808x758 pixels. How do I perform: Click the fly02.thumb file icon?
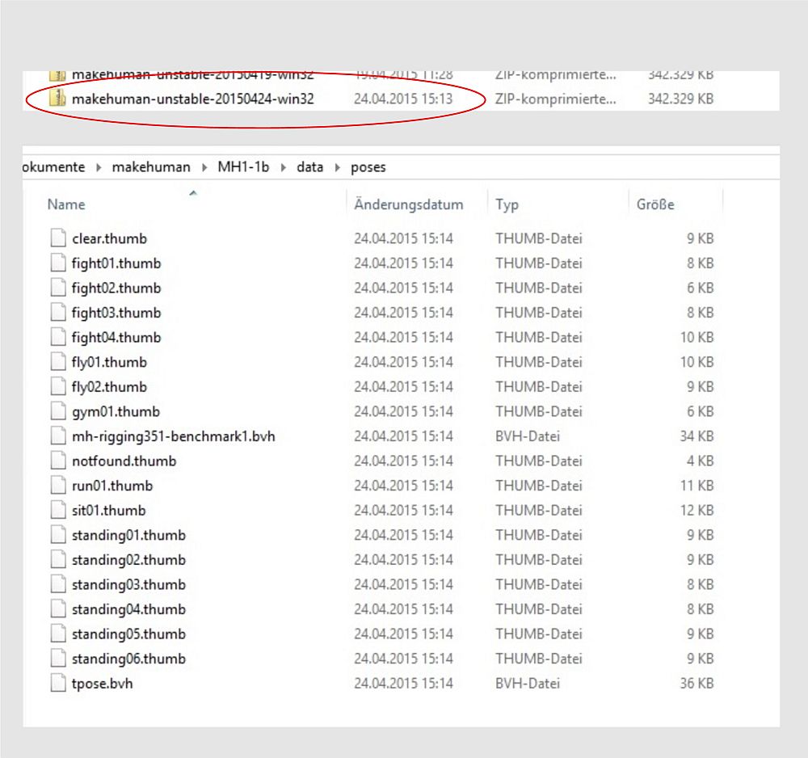58,386
